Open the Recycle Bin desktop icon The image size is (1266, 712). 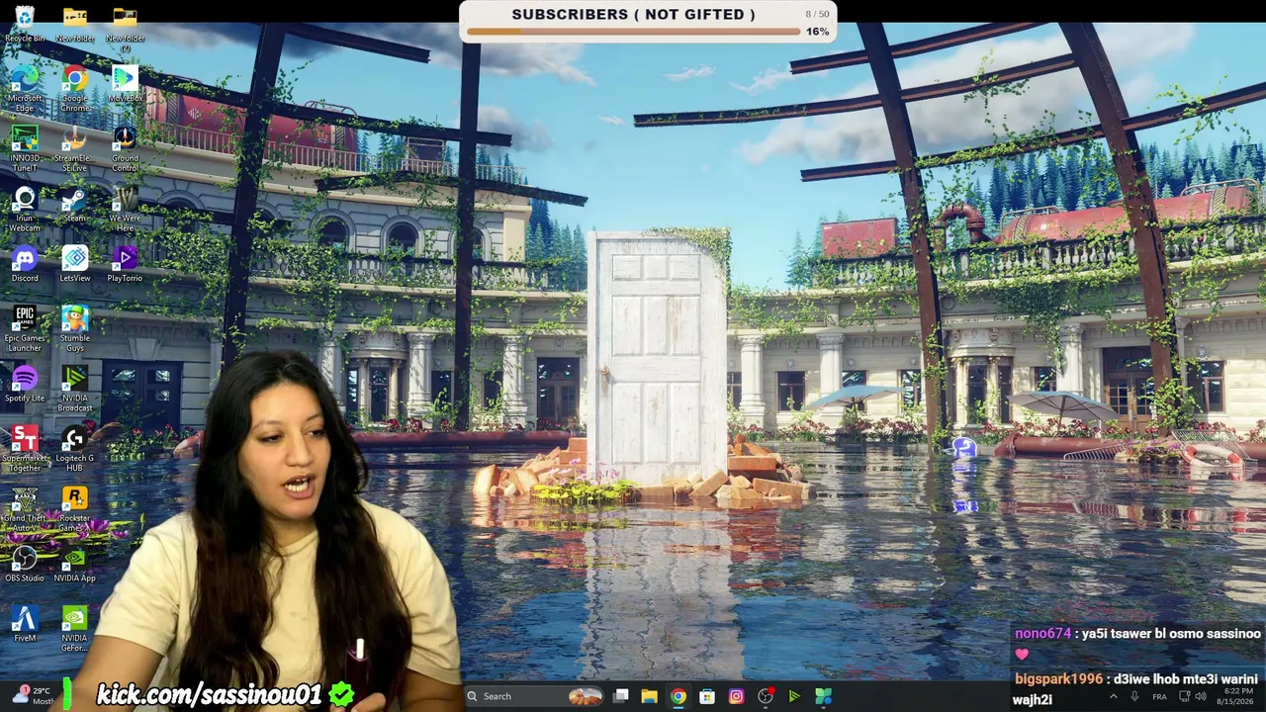(25, 25)
